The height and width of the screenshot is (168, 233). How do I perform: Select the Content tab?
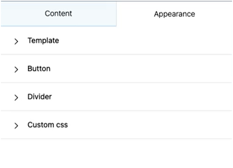tap(59, 14)
